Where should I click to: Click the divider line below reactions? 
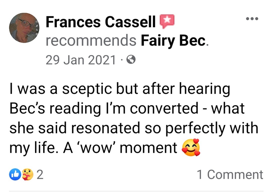[136, 191]
